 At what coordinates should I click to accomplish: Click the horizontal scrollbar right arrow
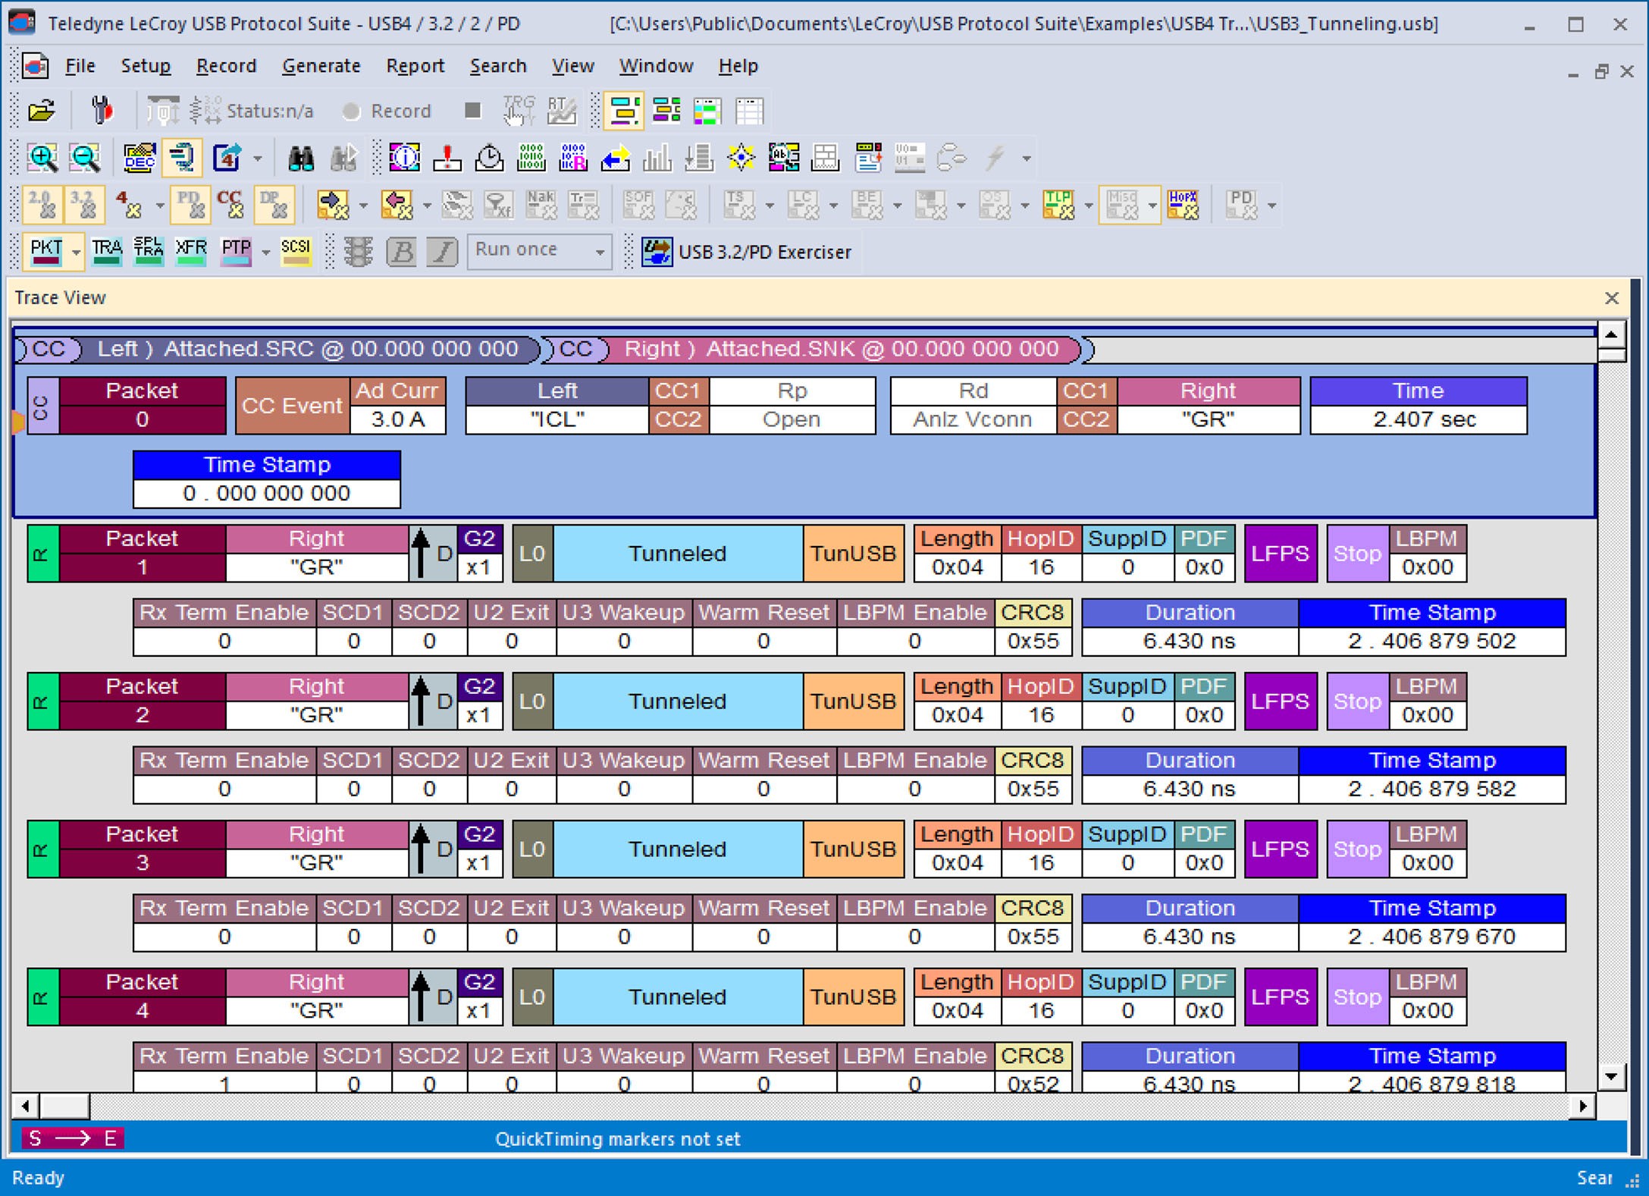(x=1582, y=1106)
